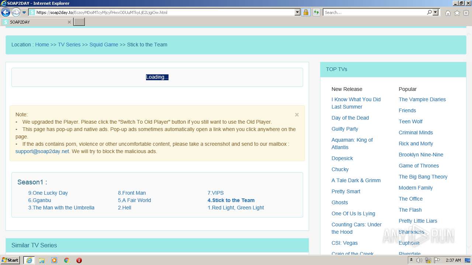Open Pretty Little Liars link
The width and height of the screenshot is (472, 265).
(418, 221)
